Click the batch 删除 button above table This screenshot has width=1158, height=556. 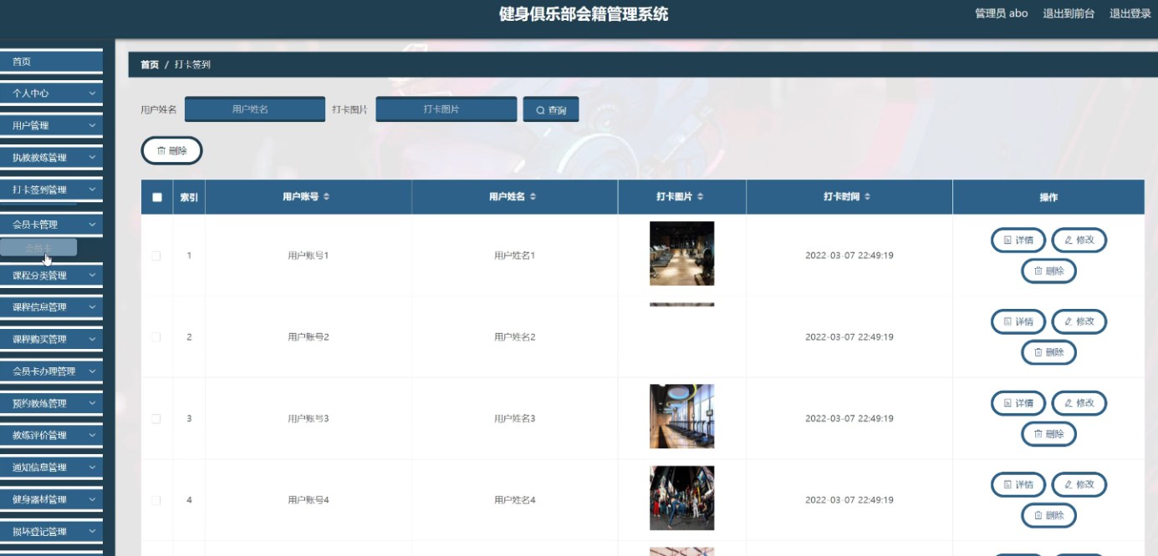[171, 151]
